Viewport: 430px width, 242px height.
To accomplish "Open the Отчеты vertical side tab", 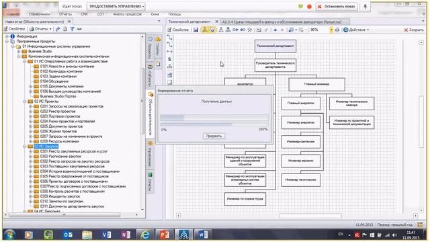I will (x=150, y=182).
